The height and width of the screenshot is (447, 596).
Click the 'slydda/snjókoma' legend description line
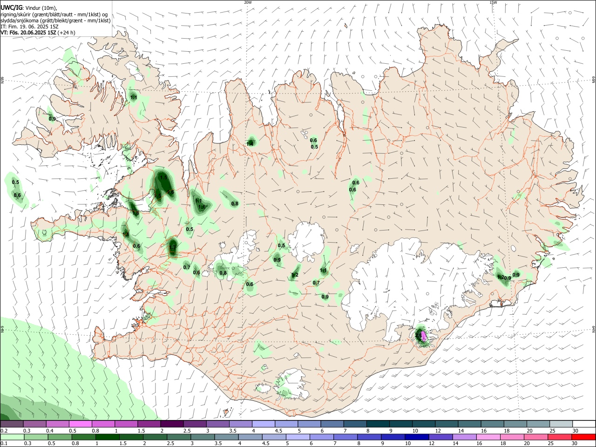(55, 20)
